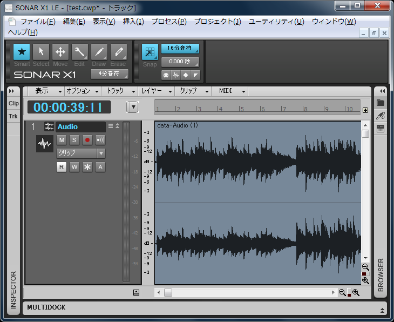The image size is (394, 322).
Task: Arm the Audio track for recording
Action: click(x=87, y=140)
